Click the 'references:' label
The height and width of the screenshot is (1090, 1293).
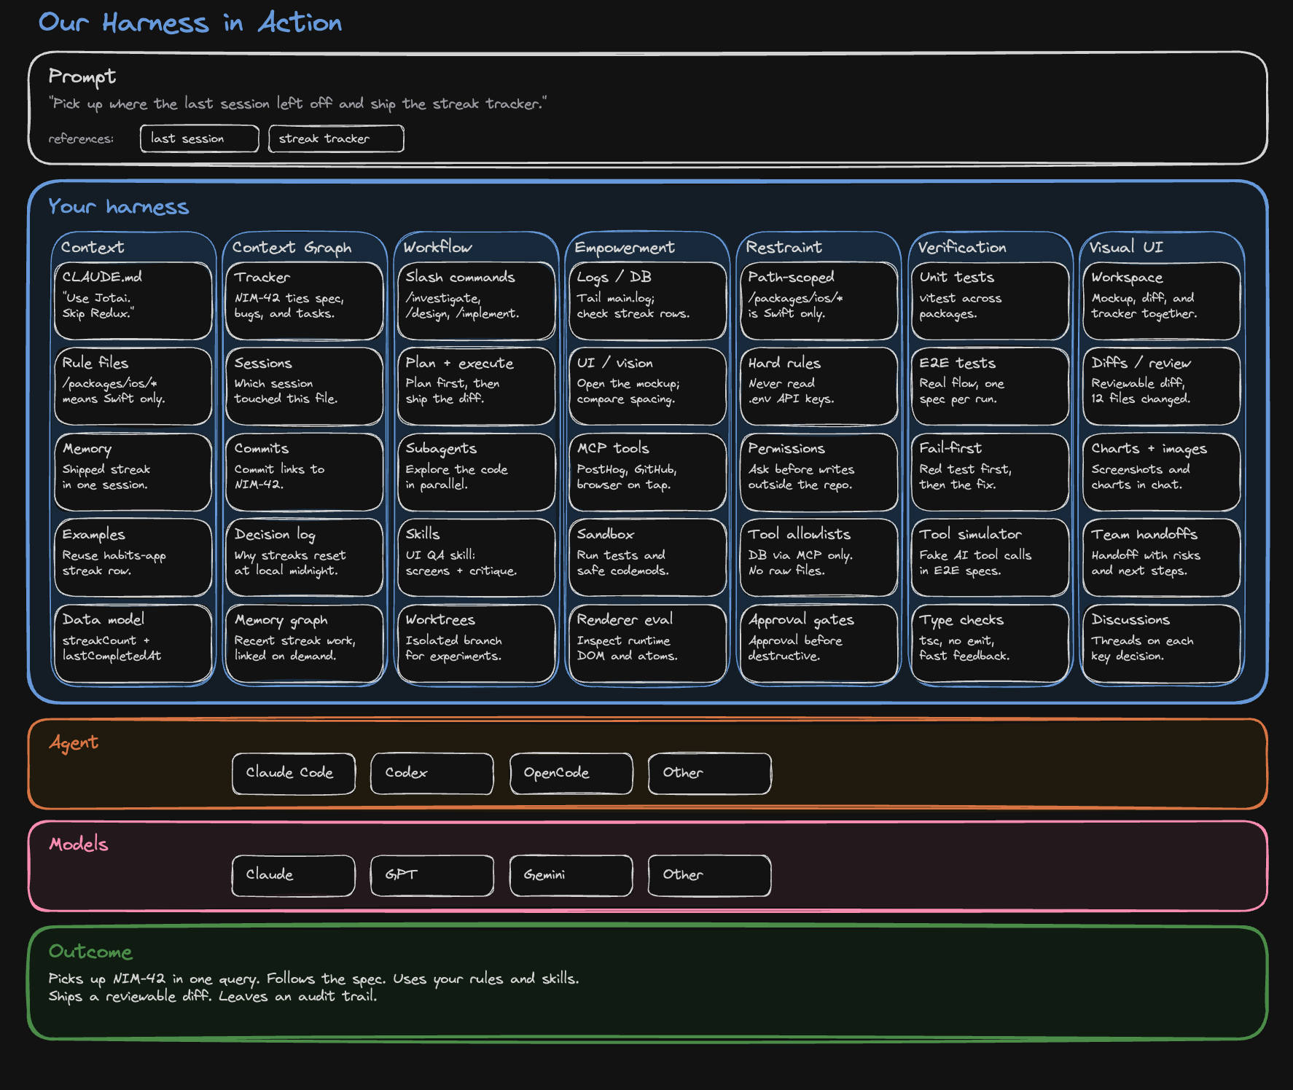[81, 138]
